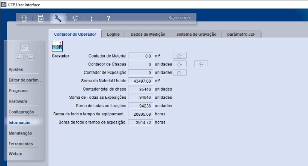Select Hardware in the sidebar
The image size is (308, 166).
pyautogui.click(x=18, y=101)
